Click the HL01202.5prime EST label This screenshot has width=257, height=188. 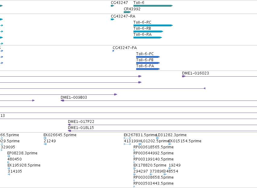154,141
